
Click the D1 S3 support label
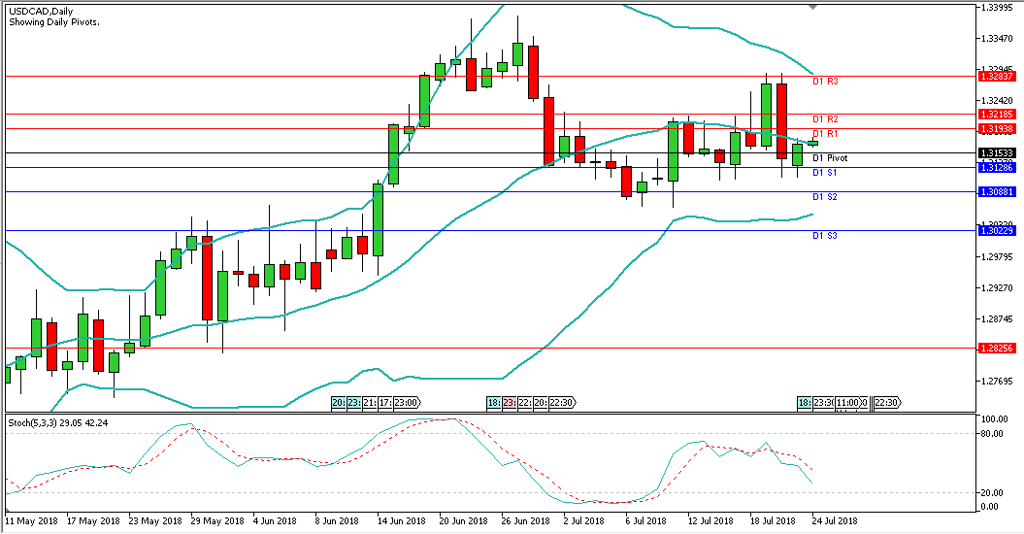pyautogui.click(x=825, y=236)
